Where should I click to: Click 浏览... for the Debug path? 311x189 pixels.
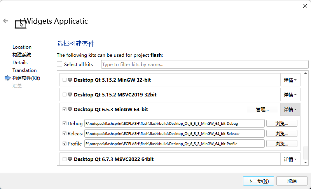point(281,123)
